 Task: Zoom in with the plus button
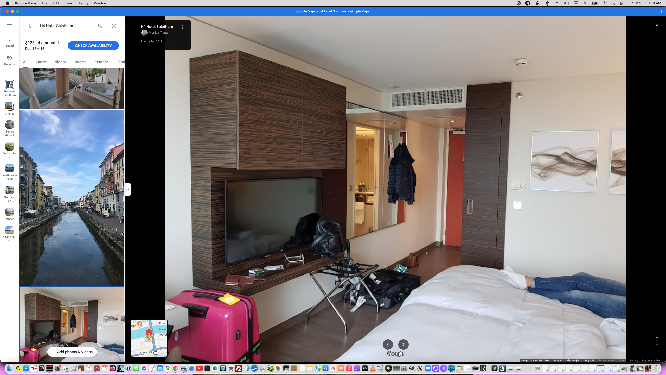click(x=657, y=337)
